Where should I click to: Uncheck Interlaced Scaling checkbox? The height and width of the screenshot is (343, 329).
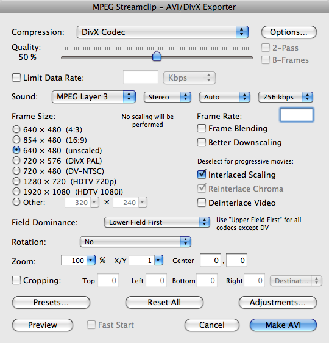pos(202,175)
